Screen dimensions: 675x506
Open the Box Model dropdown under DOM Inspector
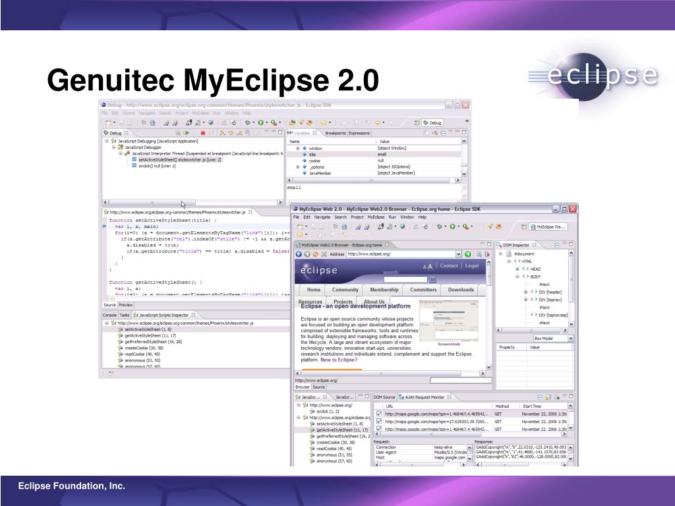click(x=570, y=339)
